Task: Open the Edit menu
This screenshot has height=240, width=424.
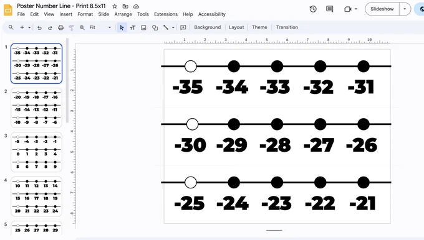Action: 34,14
